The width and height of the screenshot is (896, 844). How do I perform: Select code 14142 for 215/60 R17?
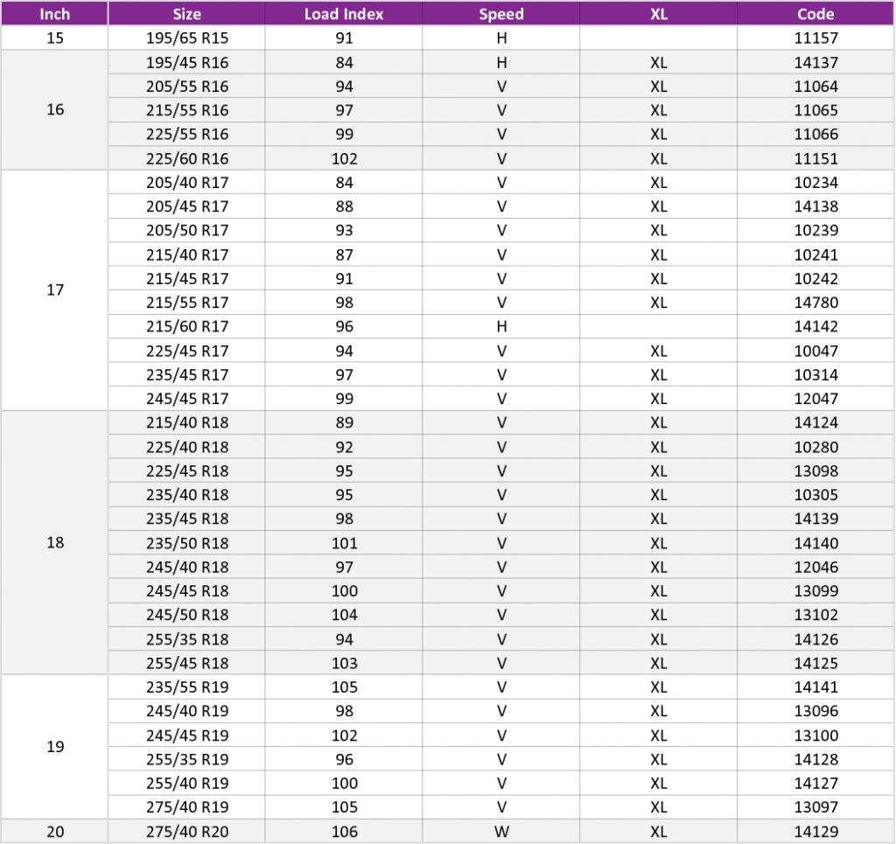pos(815,326)
